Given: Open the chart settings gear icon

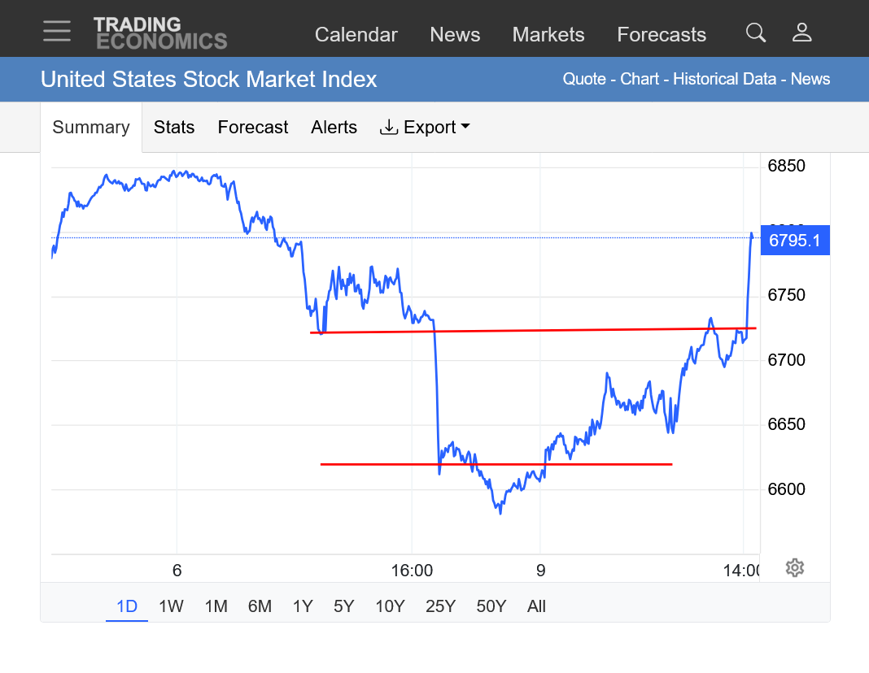Looking at the screenshot, I should 795,567.
